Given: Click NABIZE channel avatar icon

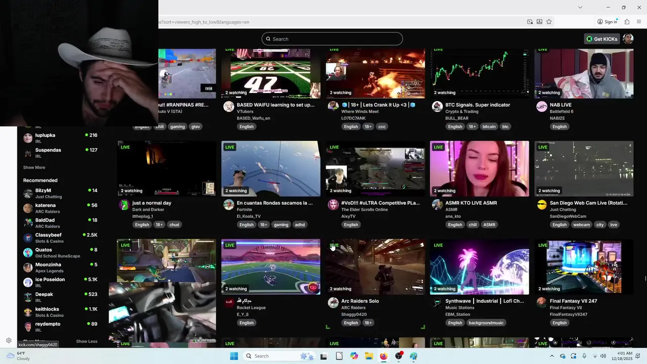Looking at the screenshot, I should tap(542, 106).
